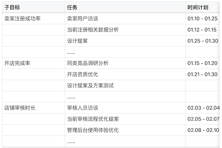
Task: Click the 01.15 - 01.20 time cell
Action: click(x=203, y=63)
